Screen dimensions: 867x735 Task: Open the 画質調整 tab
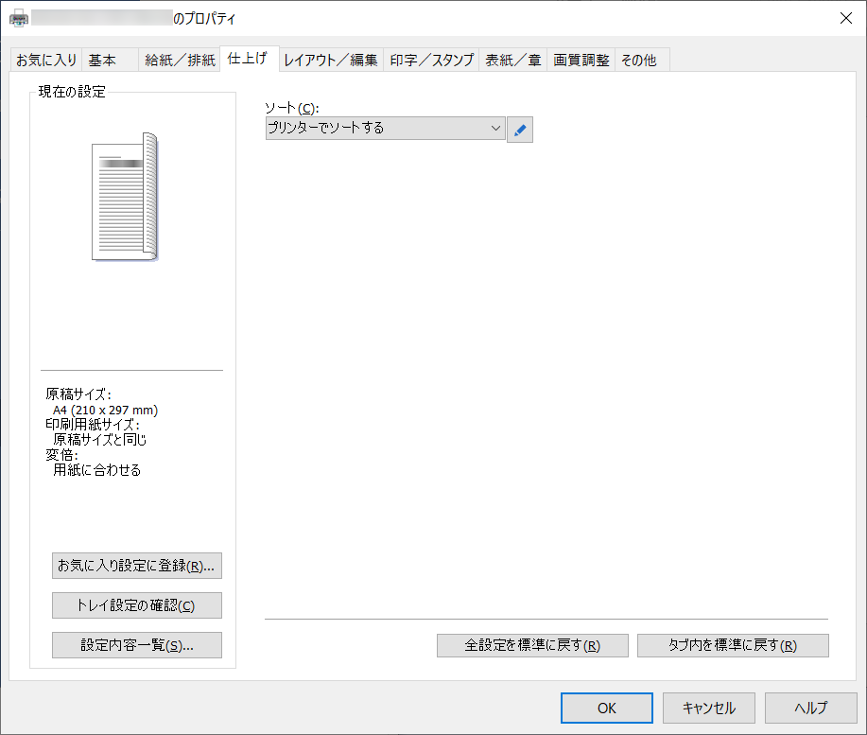pyautogui.click(x=581, y=61)
